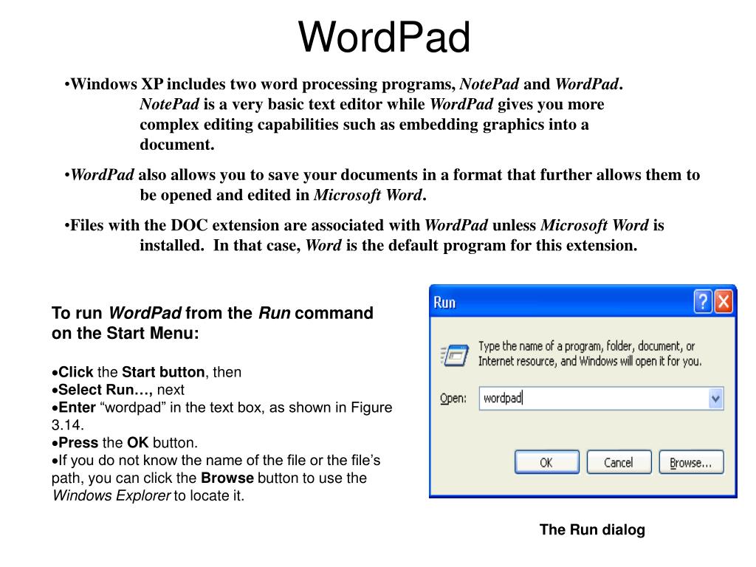
Task: Click the WordPad slide title
Action: (384, 37)
